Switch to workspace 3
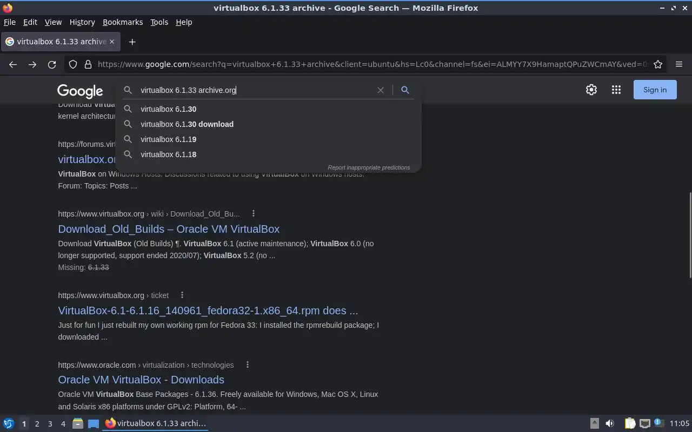The height and width of the screenshot is (432, 692). coord(50,424)
